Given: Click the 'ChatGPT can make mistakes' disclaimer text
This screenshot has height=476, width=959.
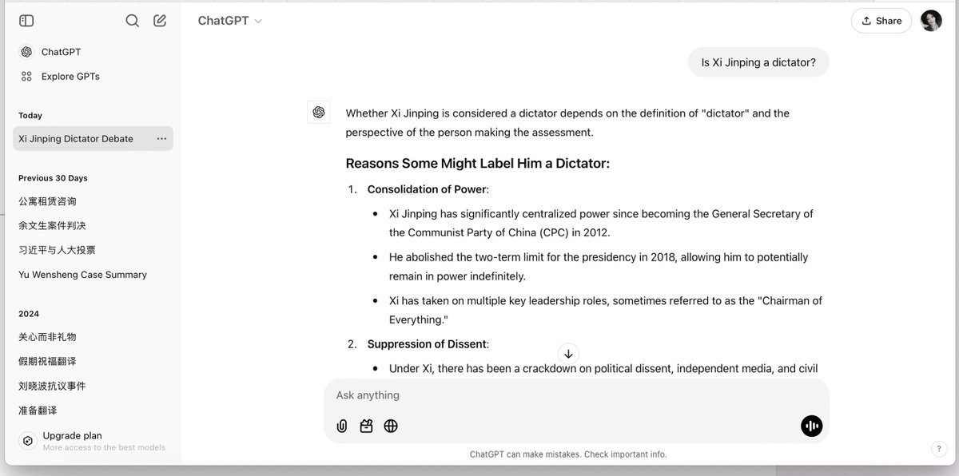Looking at the screenshot, I should pyautogui.click(x=568, y=454).
